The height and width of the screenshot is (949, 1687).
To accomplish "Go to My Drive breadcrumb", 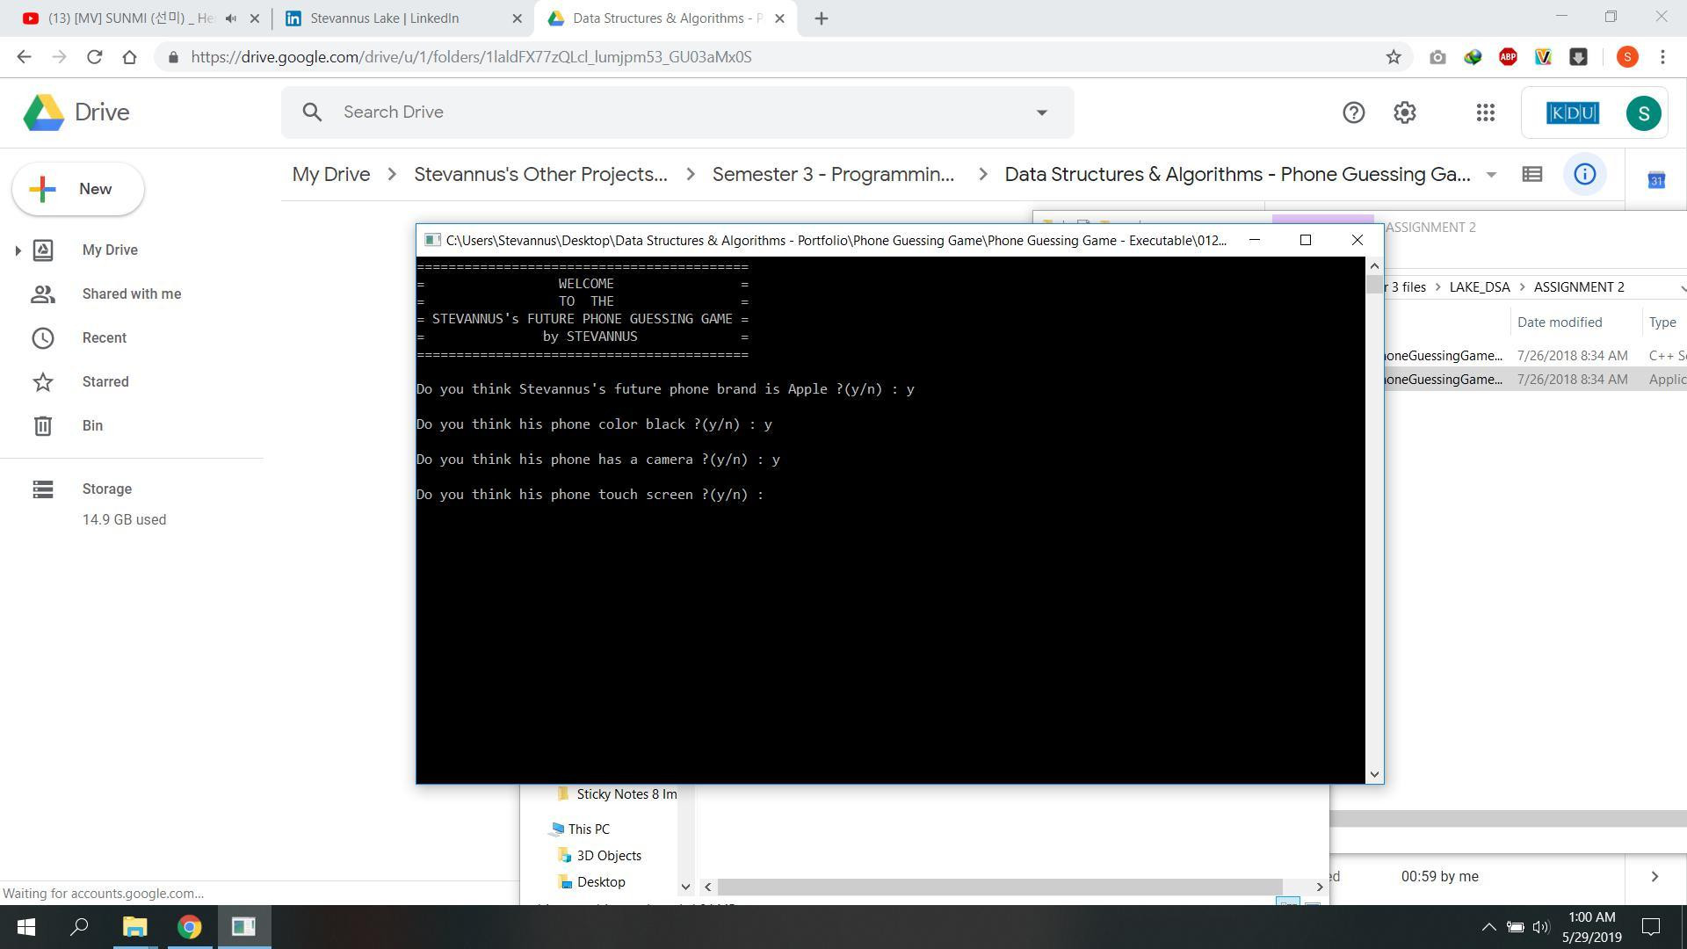I will pyautogui.click(x=331, y=174).
